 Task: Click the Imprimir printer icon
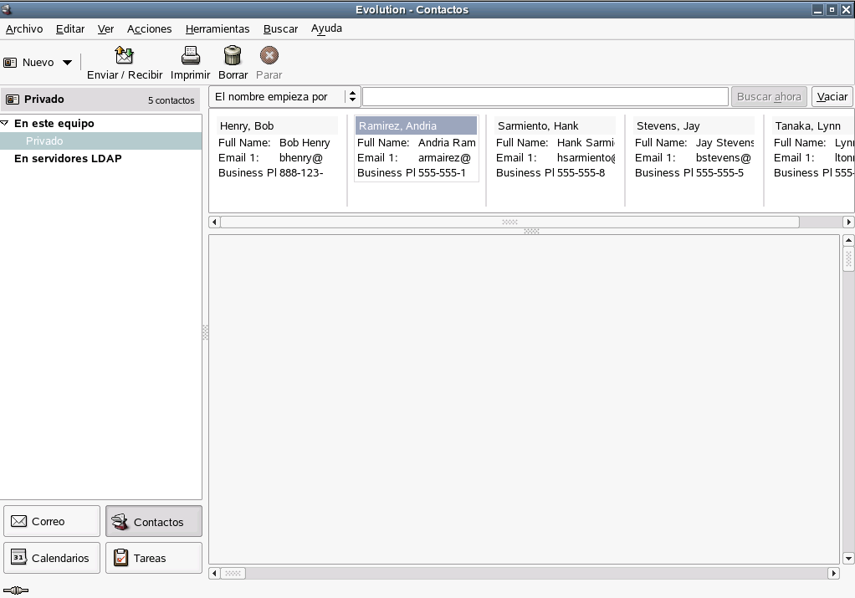pyautogui.click(x=191, y=55)
